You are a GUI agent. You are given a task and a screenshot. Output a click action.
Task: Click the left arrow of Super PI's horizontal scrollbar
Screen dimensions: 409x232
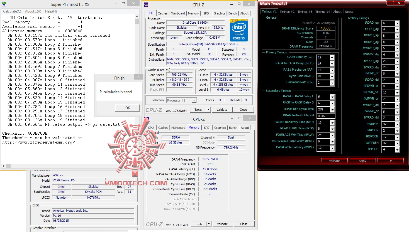click(x=3, y=166)
